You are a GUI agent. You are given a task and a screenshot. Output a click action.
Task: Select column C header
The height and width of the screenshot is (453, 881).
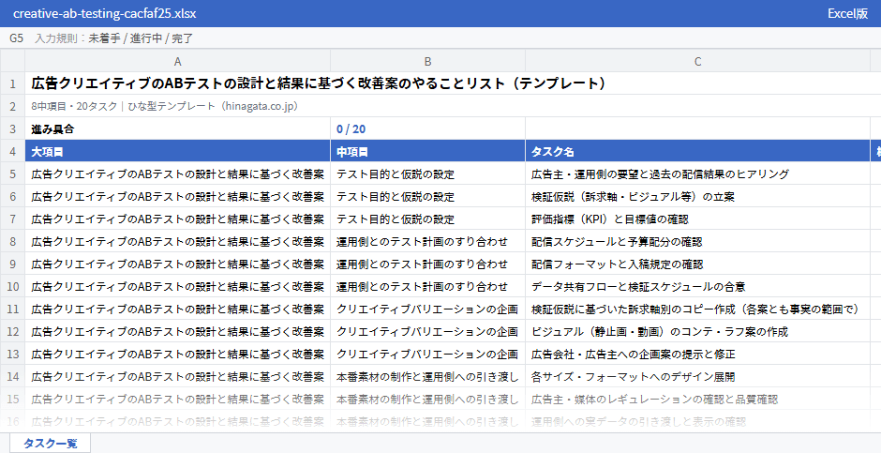click(x=697, y=61)
